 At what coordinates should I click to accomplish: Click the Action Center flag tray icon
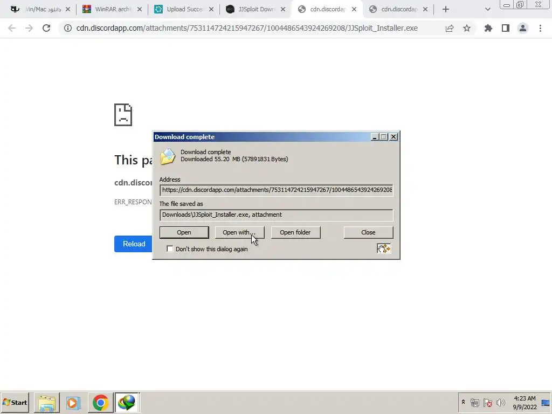coord(488,403)
